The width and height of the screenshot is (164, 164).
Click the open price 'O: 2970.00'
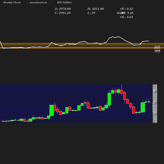coord(63,9)
